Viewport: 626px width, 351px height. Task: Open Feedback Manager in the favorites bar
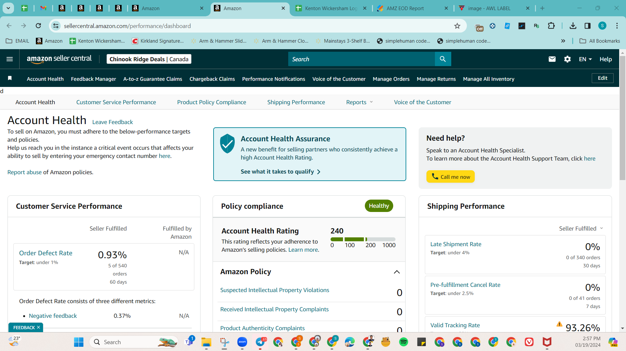[94, 79]
